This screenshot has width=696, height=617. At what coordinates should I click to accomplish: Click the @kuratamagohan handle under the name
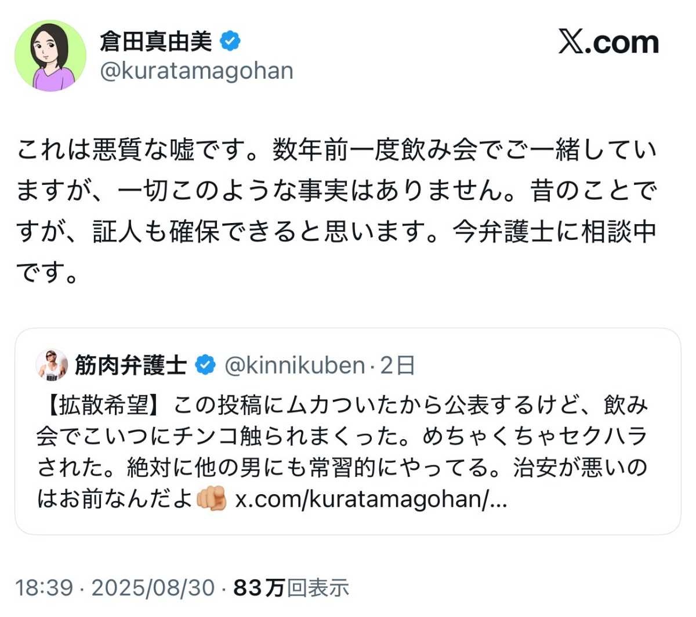[x=197, y=71]
